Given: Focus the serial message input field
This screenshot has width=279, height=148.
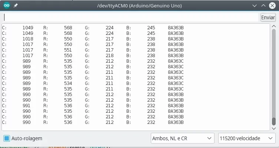Looking at the screenshot, I should pos(131,17).
